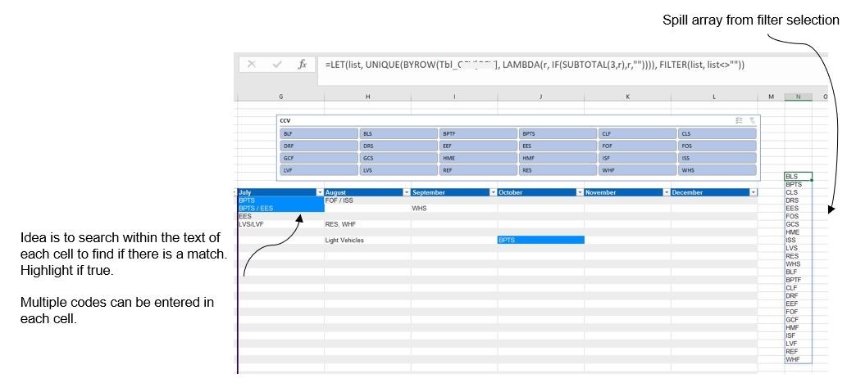Click the CCV slicer title
This screenshot has width=856, height=378.
point(285,120)
